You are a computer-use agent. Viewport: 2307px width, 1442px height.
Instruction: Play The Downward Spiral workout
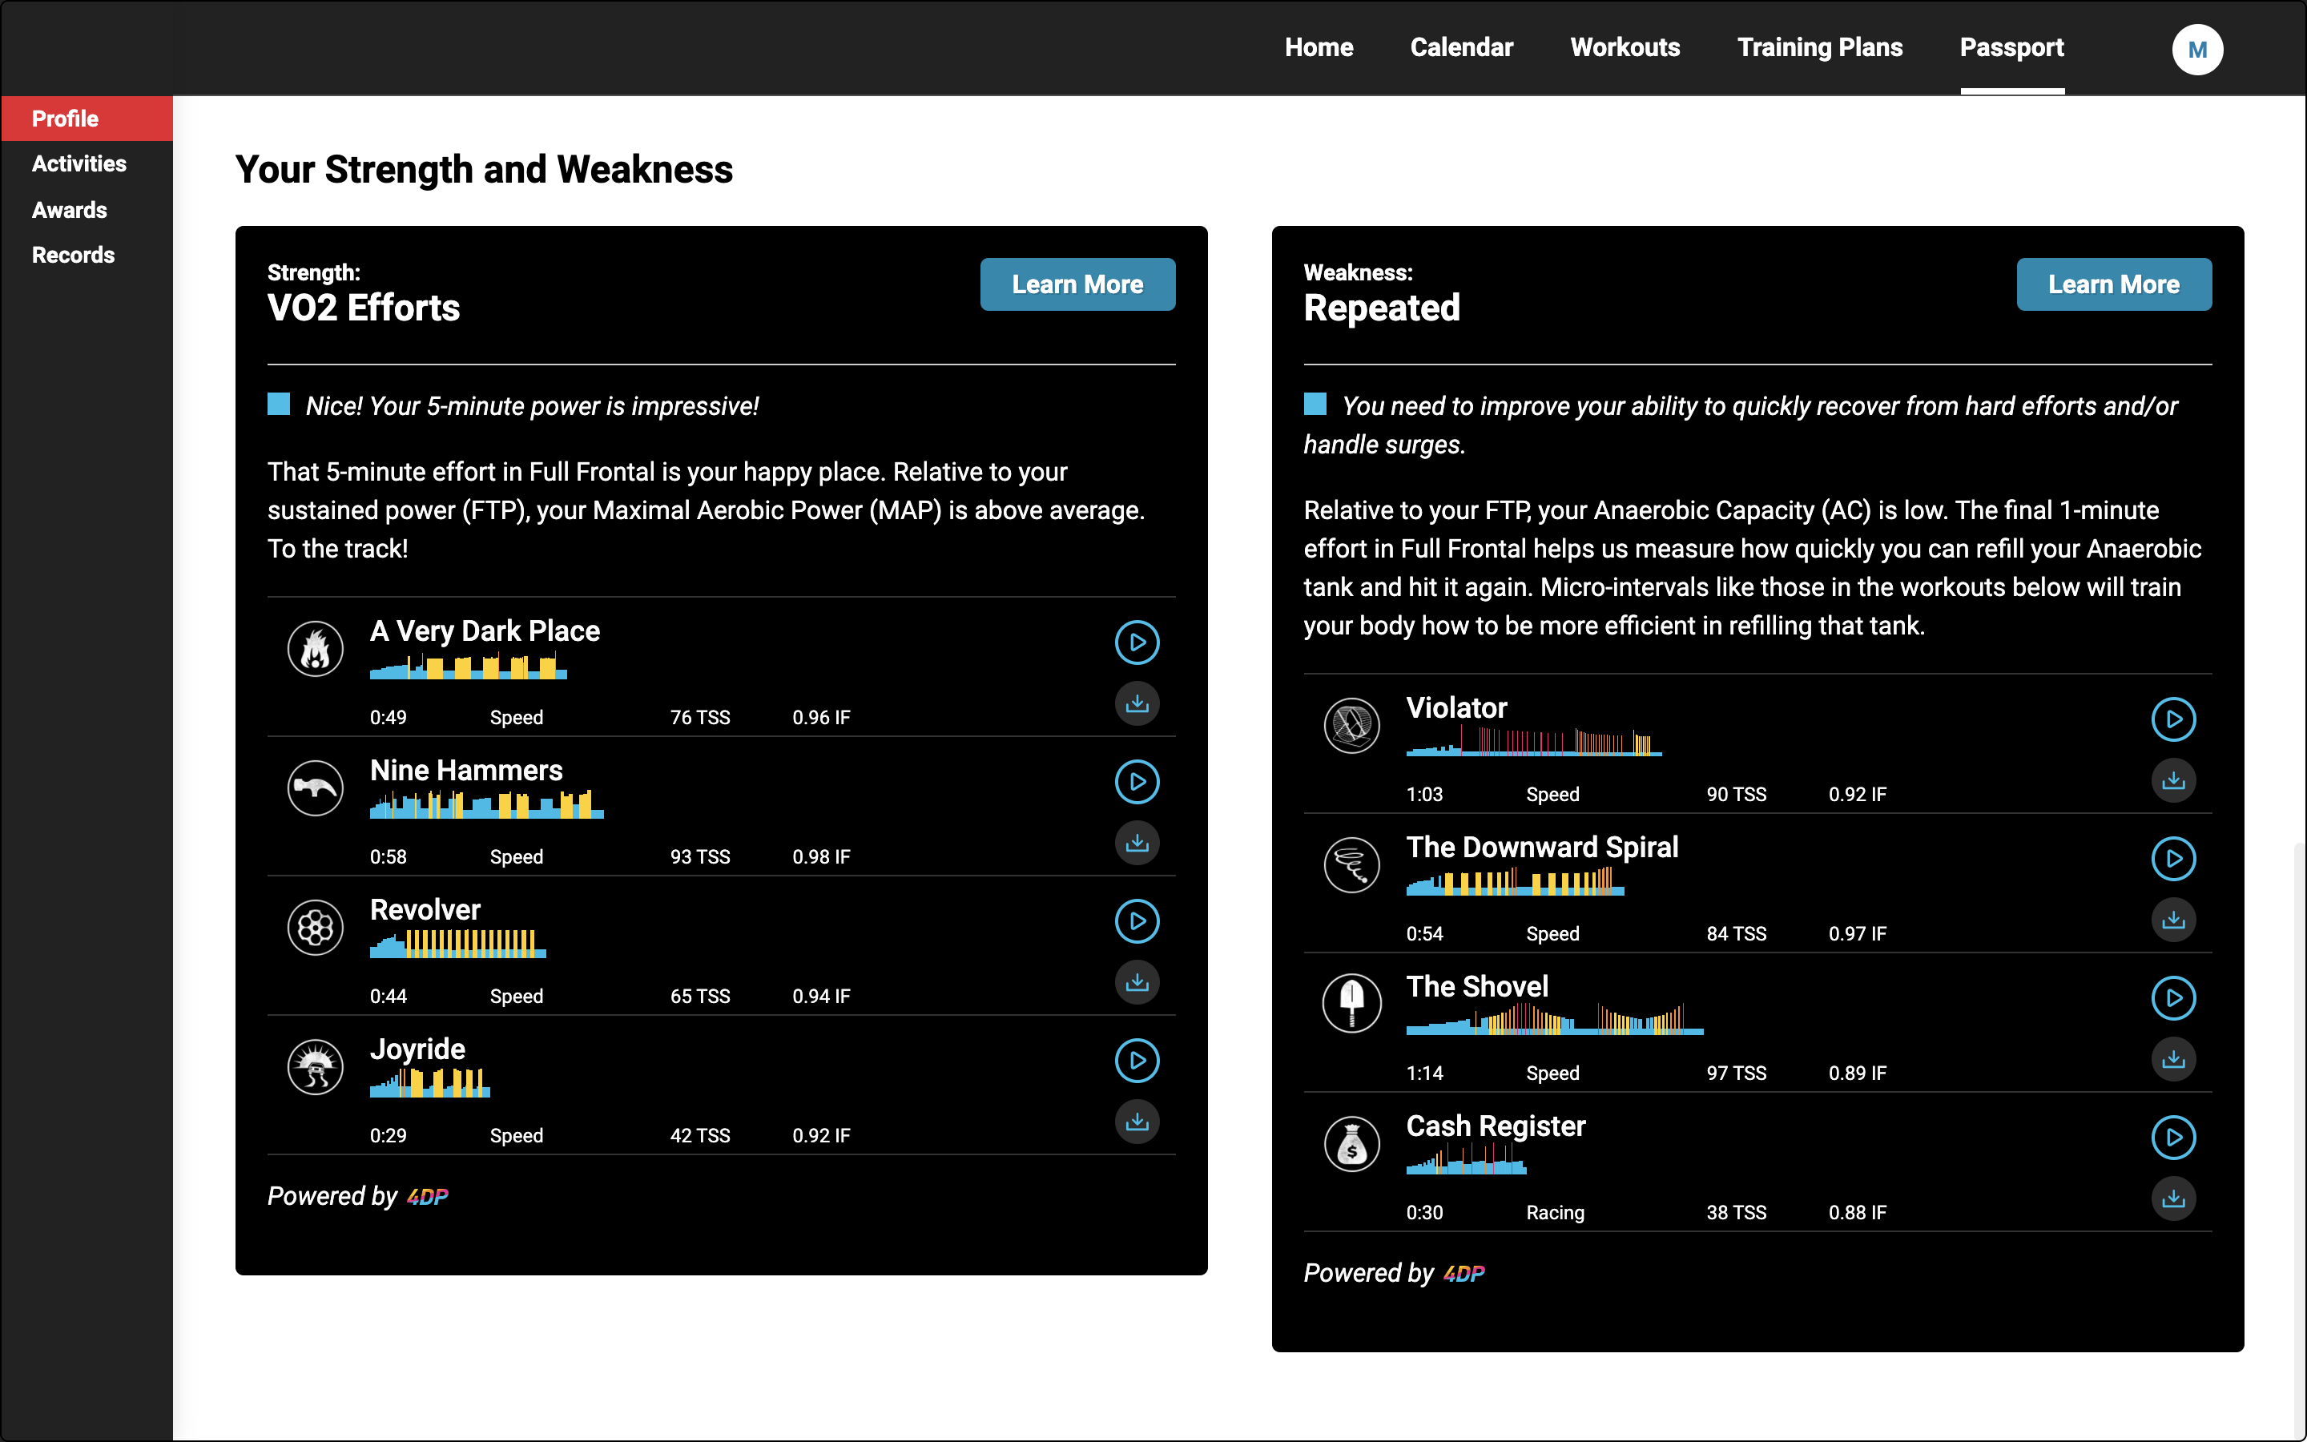(2172, 860)
